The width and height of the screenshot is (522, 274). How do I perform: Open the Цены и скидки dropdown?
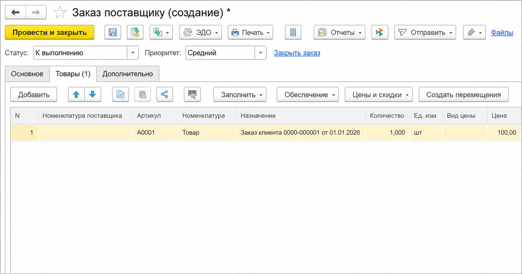[379, 94]
